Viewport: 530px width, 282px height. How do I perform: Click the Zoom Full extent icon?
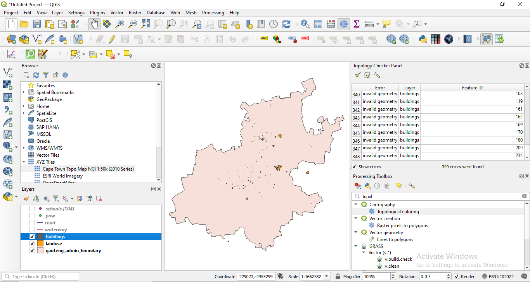[145, 24]
